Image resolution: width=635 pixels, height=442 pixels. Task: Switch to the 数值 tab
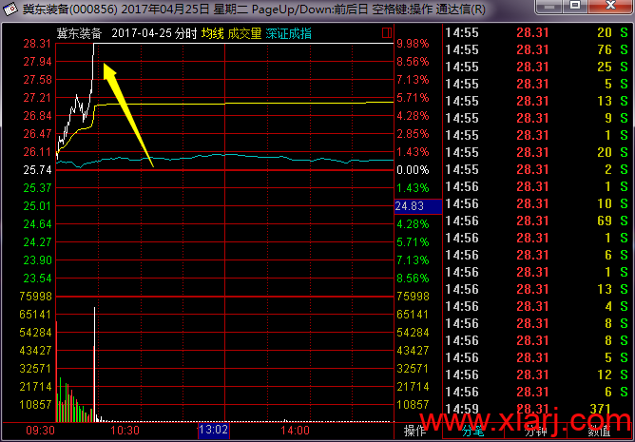click(x=599, y=431)
